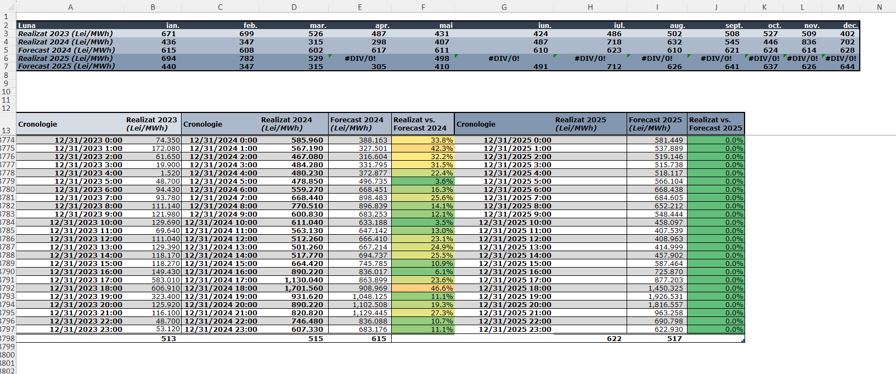Select the 1,701.560 Realizat 2024 value

tap(294, 288)
